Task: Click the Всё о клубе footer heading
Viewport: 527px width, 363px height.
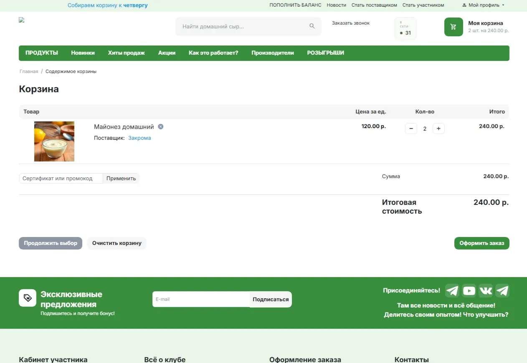Action: click(x=165, y=359)
